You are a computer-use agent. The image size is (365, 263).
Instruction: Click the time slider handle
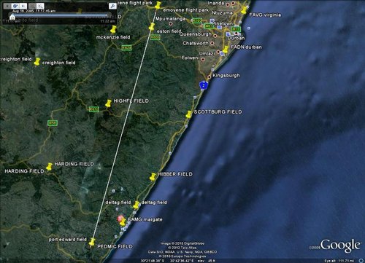pyautogui.click(x=12, y=16)
